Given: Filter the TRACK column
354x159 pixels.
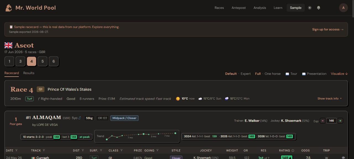Looking at the screenshot, I should (44, 150).
